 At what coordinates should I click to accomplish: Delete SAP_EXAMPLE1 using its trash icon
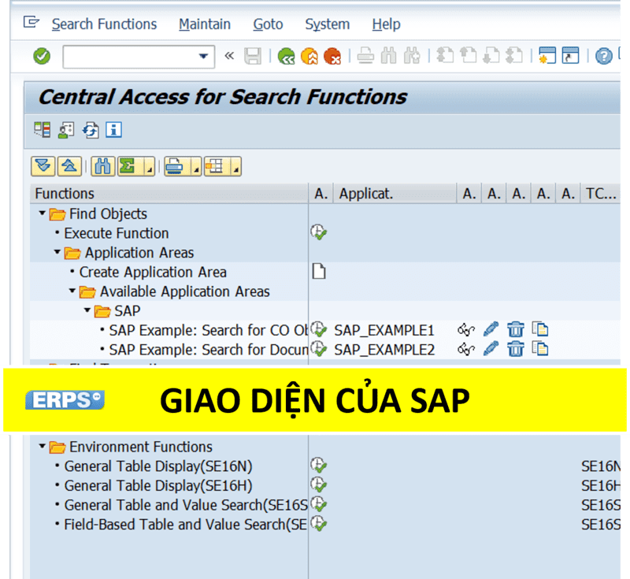point(516,329)
